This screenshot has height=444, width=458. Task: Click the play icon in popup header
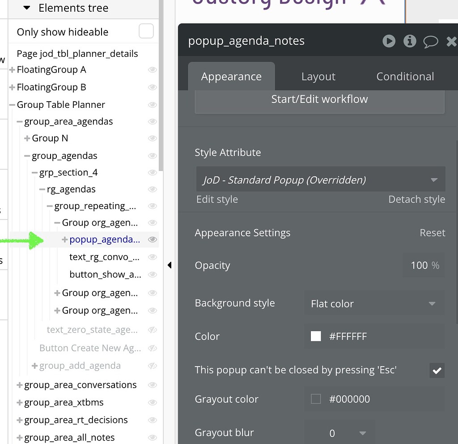[389, 41]
